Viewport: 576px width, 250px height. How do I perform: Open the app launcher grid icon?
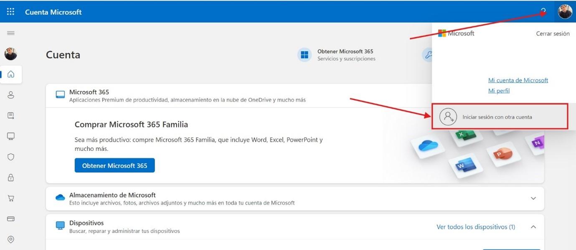pos(10,11)
